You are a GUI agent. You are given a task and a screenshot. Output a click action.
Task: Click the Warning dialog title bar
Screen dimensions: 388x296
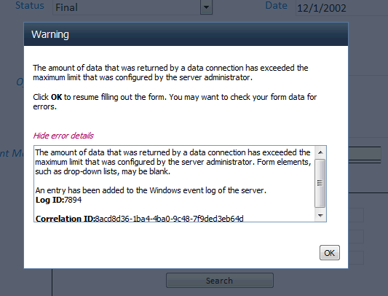point(186,34)
